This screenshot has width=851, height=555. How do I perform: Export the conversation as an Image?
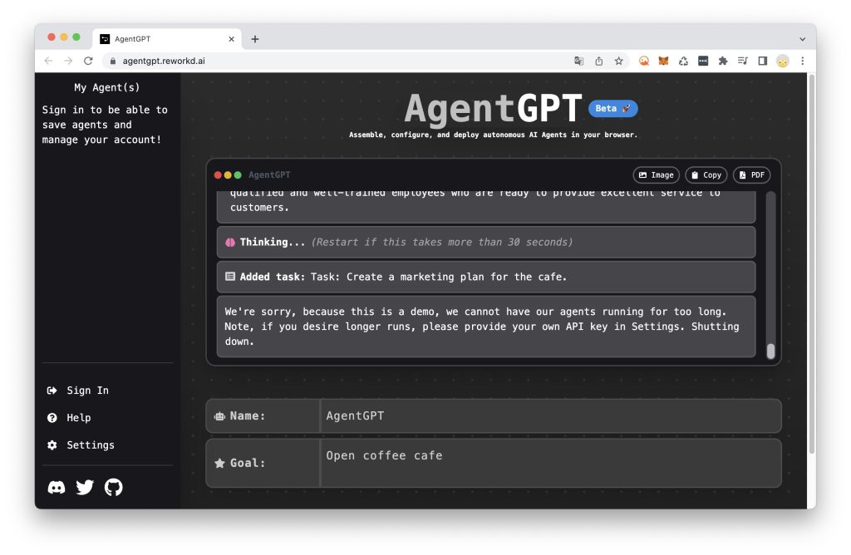(x=656, y=174)
